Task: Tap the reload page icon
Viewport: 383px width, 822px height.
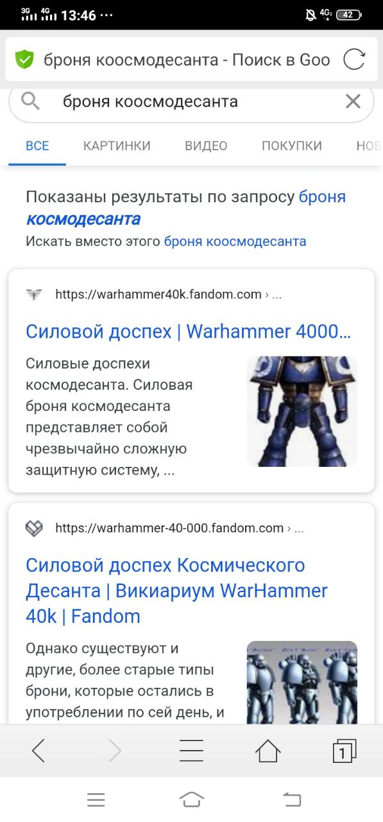Action: point(354,60)
